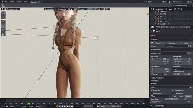193x108 pixels.
Task: Open the timeline Marker menu
Action: (x=31, y=106)
